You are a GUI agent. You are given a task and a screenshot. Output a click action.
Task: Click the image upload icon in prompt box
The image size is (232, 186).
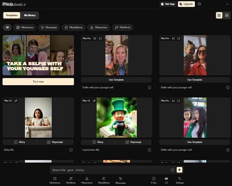173,170
